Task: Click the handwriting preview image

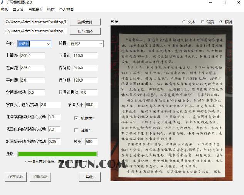Action: (x=172, y=103)
